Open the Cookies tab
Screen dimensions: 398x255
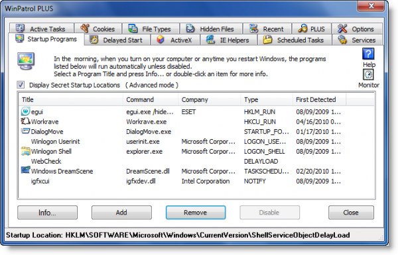coord(98,28)
